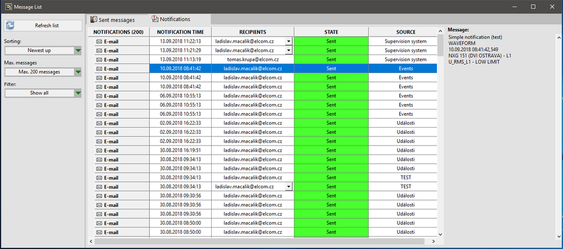Click the Message panel scroll up arrow

558,37
